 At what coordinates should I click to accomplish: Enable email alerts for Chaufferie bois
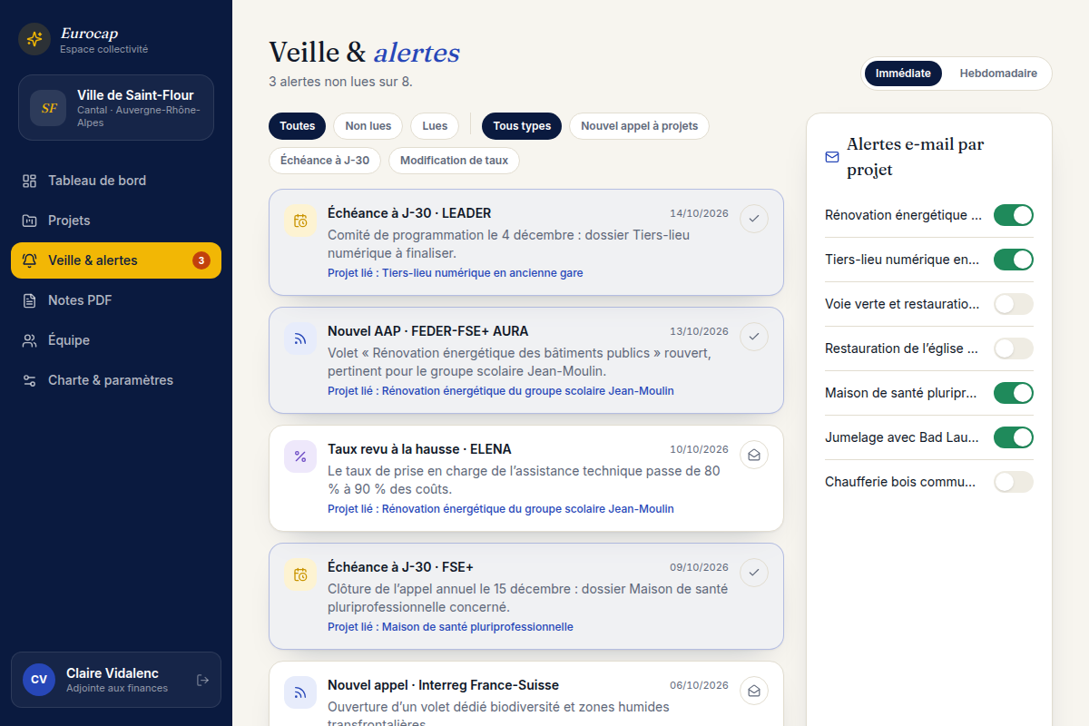[x=1014, y=482]
